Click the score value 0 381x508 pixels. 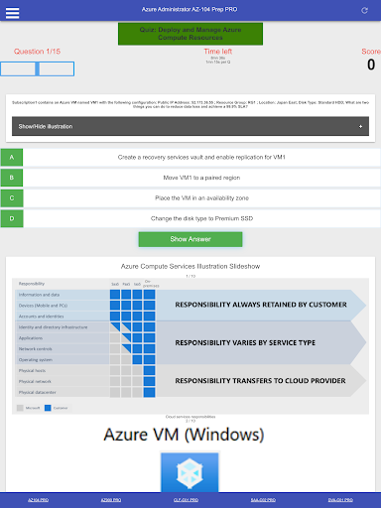point(371,64)
